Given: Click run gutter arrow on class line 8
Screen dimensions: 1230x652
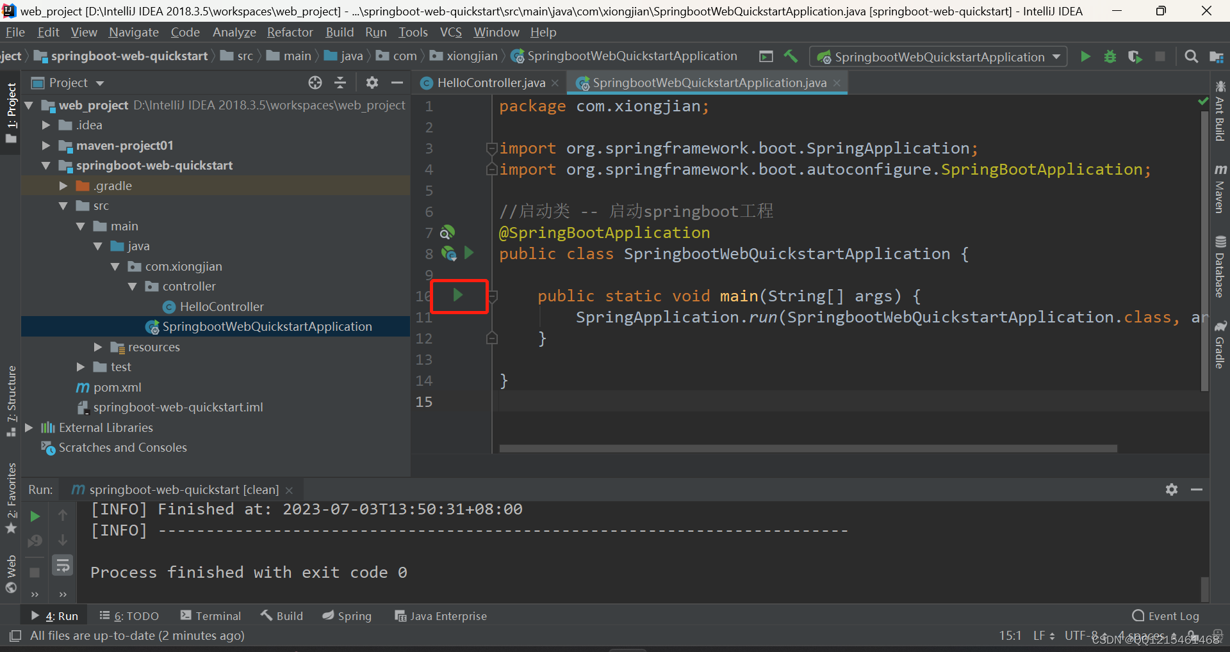Looking at the screenshot, I should (469, 253).
